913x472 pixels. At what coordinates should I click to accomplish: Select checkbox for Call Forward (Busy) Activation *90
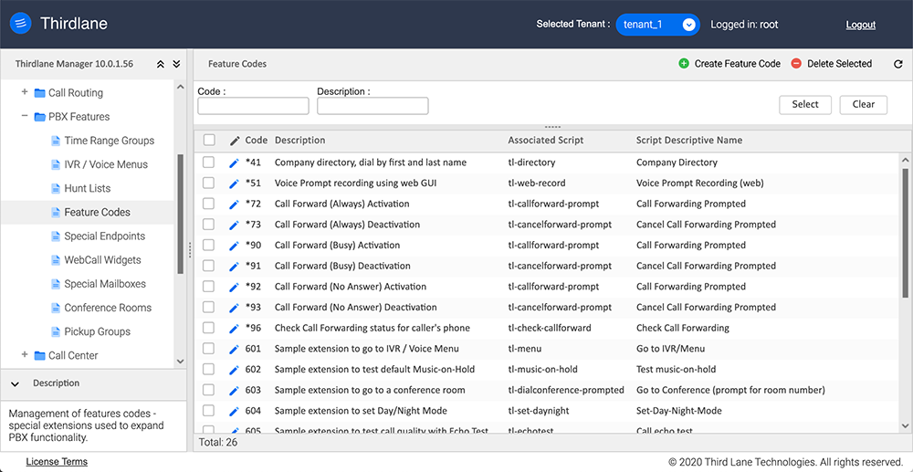(209, 245)
